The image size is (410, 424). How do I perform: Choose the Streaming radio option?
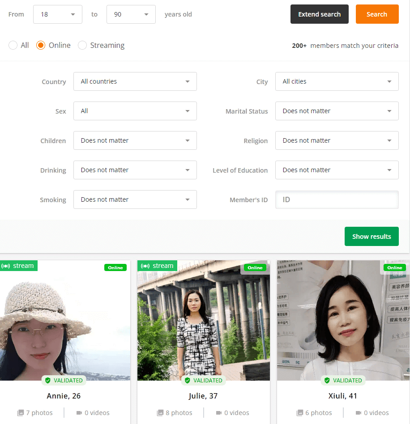point(82,45)
